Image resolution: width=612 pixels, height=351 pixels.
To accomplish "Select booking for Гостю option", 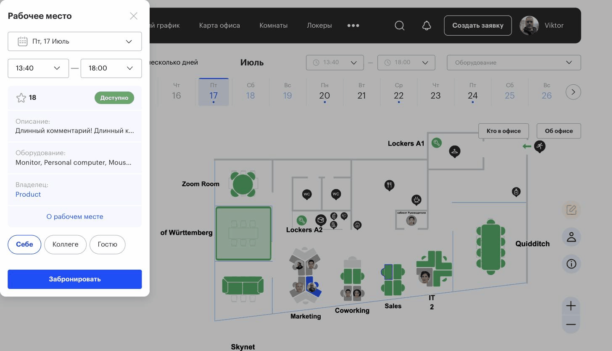I will click(107, 244).
